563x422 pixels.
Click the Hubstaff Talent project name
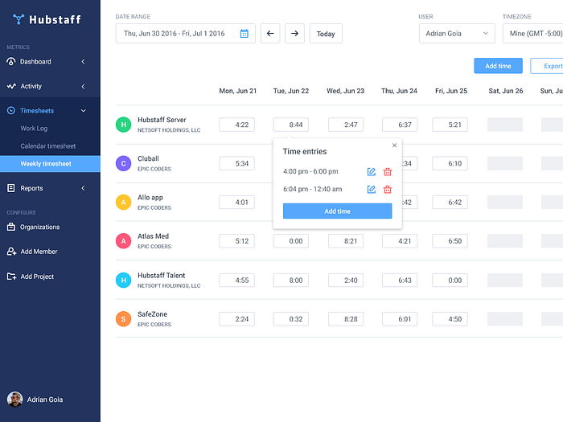pos(161,275)
